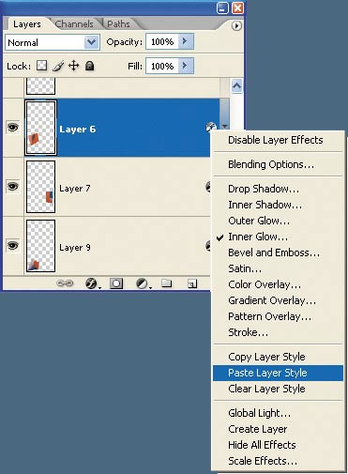Image resolution: width=348 pixels, height=474 pixels.
Task: Choose Color Overlay from the menu
Action: click(x=278, y=284)
